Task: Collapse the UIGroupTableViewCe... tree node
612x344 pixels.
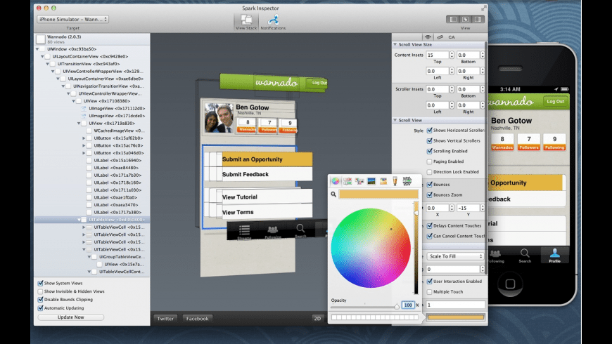Action: pyautogui.click(x=89, y=257)
